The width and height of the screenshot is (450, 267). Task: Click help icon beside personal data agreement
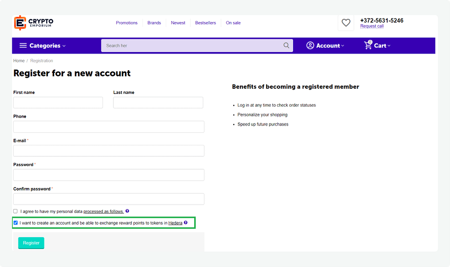click(127, 211)
